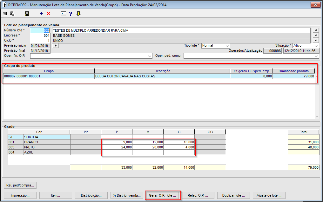
Task: Click the GG size column header
Action: (x=210, y=132)
